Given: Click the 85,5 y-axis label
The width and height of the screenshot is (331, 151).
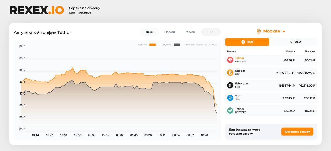Looking at the screenshot, I should (22, 129).
